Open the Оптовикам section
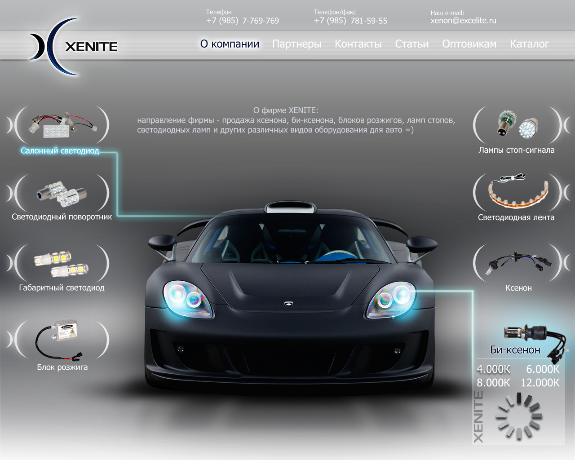Image resolution: width=575 pixels, height=460 pixels. click(469, 44)
